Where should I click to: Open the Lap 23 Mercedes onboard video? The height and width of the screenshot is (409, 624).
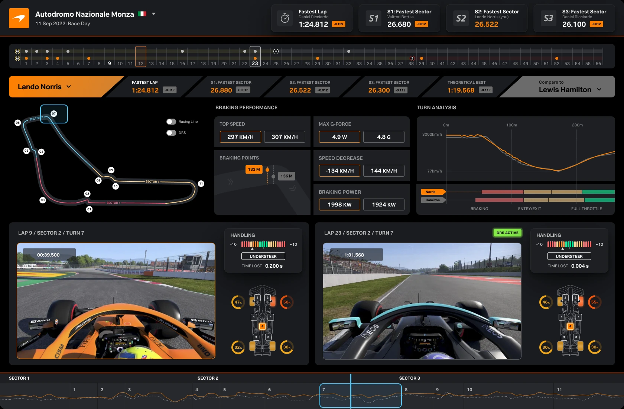(x=422, y=301)
